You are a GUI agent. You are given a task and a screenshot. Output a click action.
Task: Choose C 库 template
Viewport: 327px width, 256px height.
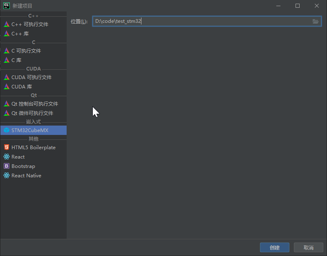point(34,60)
